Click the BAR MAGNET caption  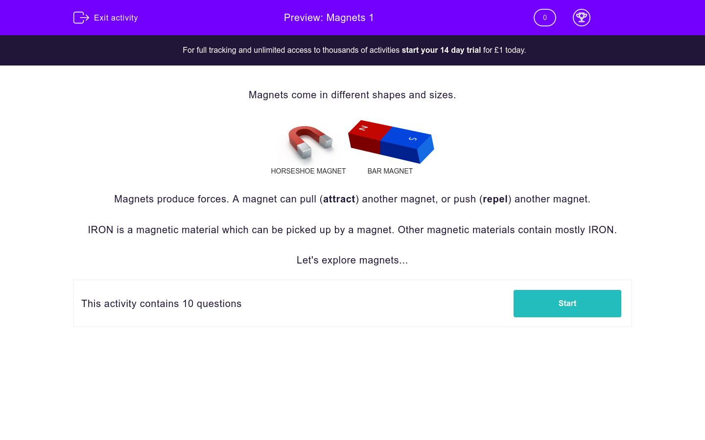[390, 171]
